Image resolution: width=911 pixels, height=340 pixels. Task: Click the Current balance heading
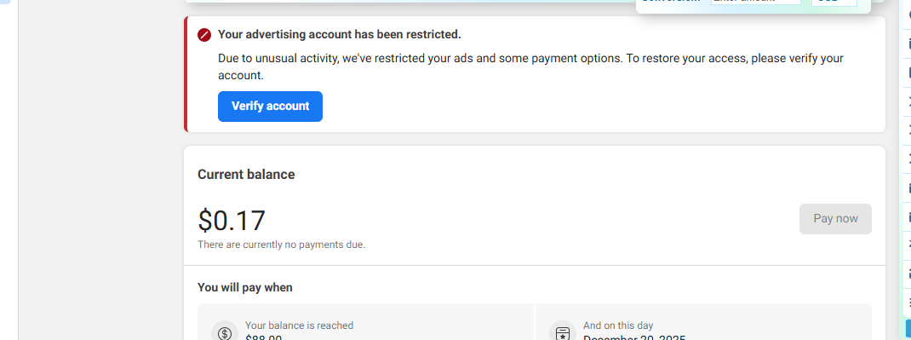tap(246, 175)
